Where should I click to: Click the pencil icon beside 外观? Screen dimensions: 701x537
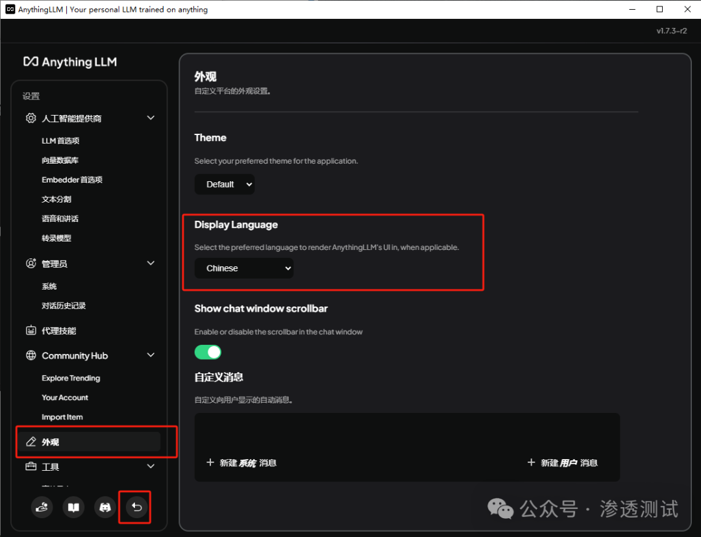click(31, 442)
